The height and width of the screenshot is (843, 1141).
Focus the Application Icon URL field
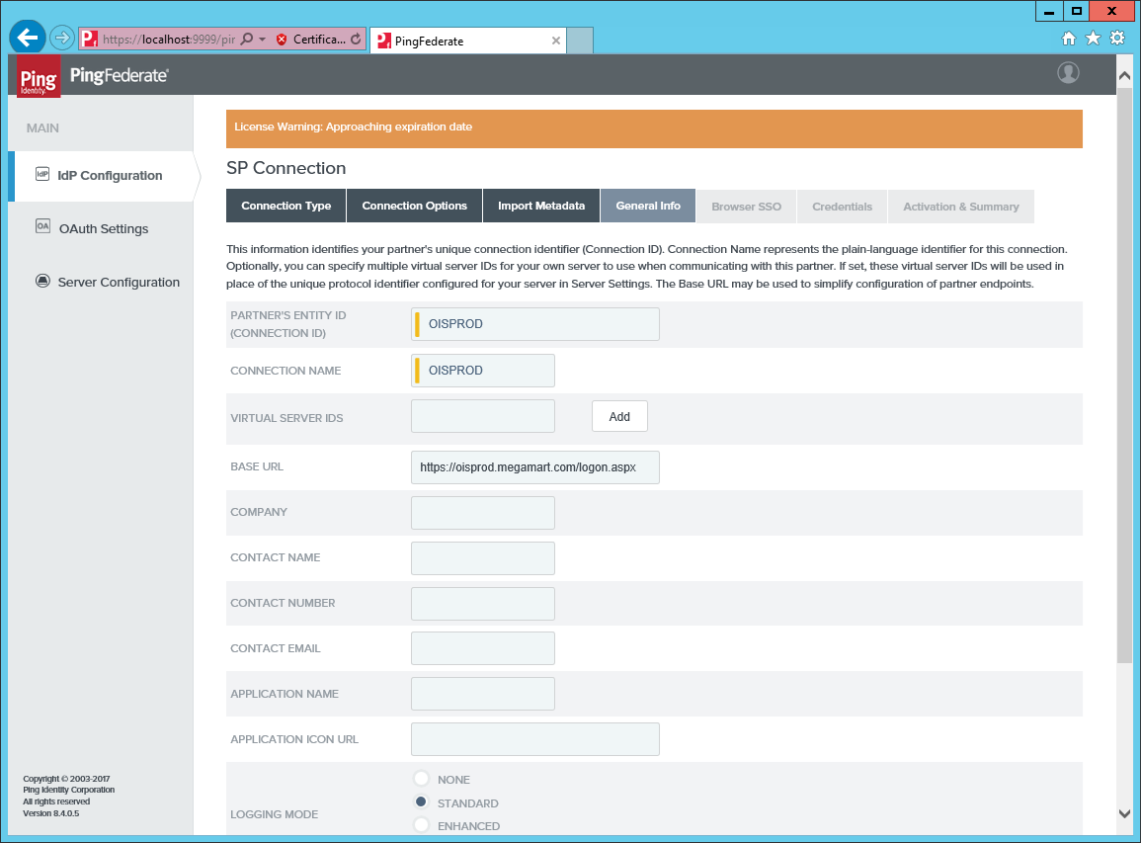[x=535, y=739]
